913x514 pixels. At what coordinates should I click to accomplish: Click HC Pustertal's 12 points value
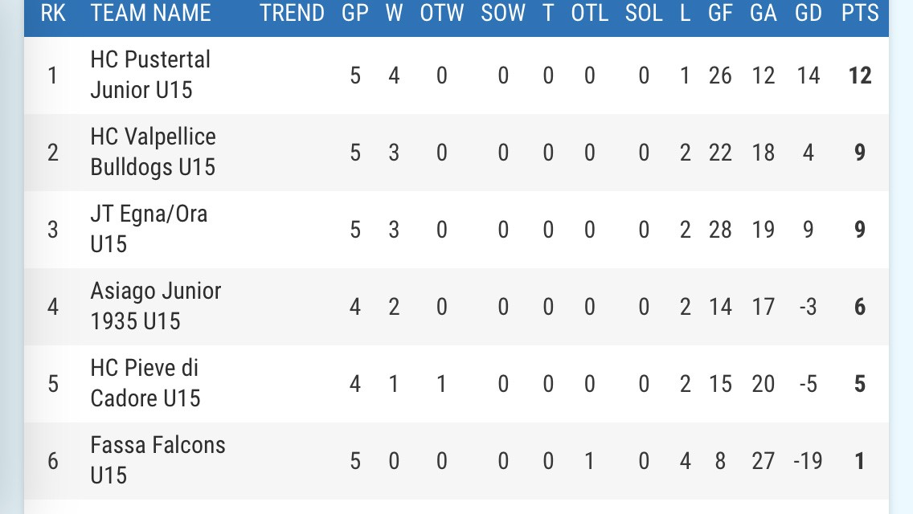(860, 75)
